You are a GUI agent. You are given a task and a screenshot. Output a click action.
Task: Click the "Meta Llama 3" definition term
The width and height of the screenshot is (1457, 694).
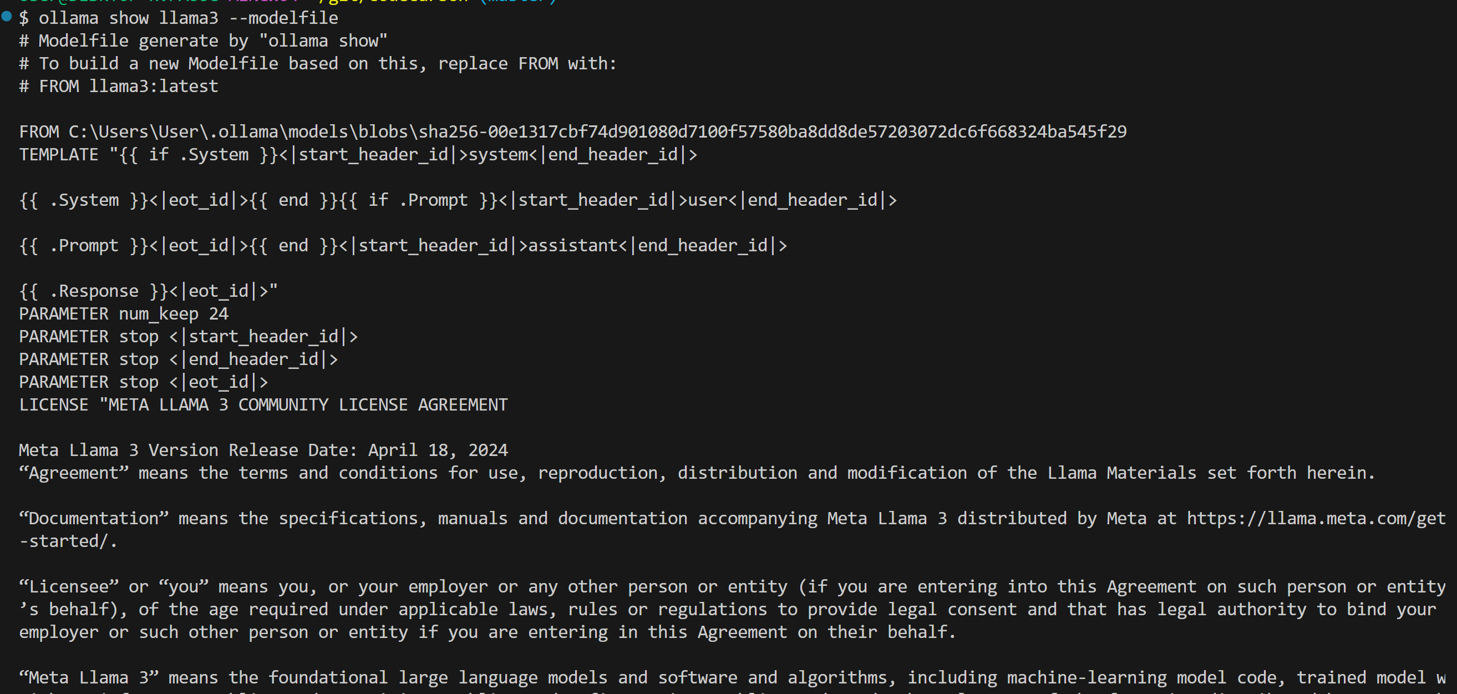coord(89,677)
